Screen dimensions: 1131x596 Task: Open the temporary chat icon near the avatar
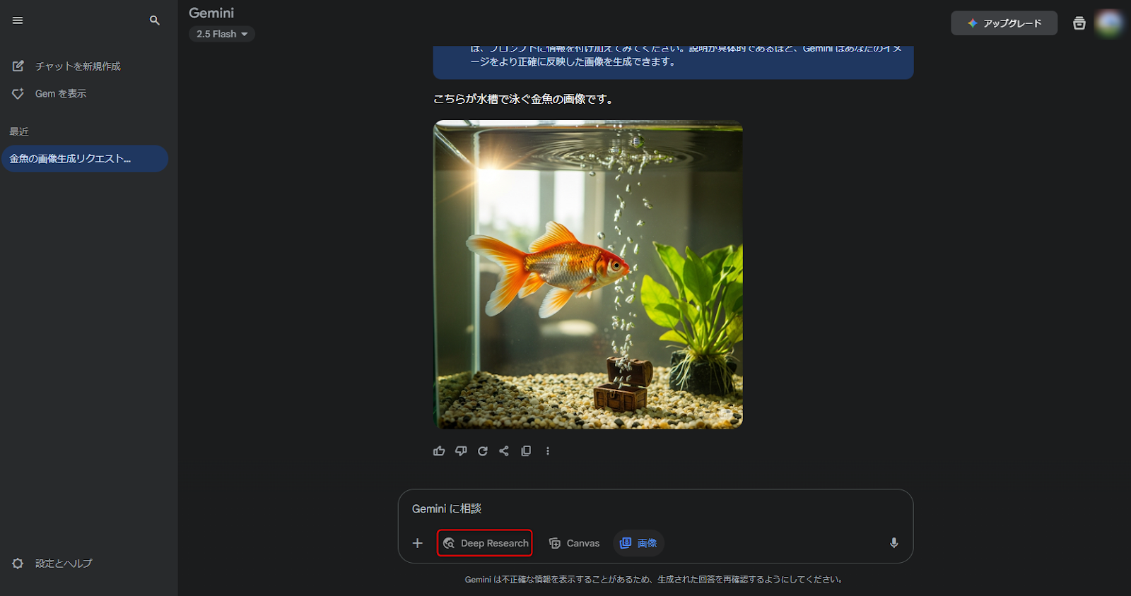tap(1079, 23)
